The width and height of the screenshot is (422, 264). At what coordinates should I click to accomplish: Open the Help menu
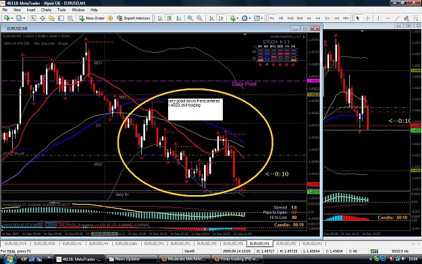coord(94,9)
